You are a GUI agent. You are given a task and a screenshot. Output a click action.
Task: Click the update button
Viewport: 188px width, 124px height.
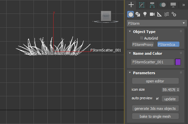pyautogui.click(x=170, y=99)
